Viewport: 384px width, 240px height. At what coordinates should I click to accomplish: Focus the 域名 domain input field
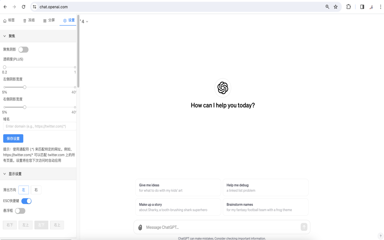pyautogui.click(x=40, y=126)
